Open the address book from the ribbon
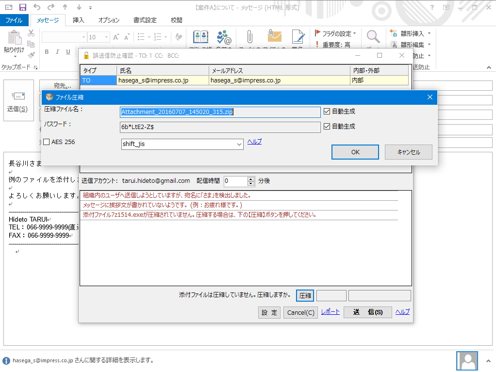Image resolution: width=496 pixels, height=372 pixels. [200, 36]
